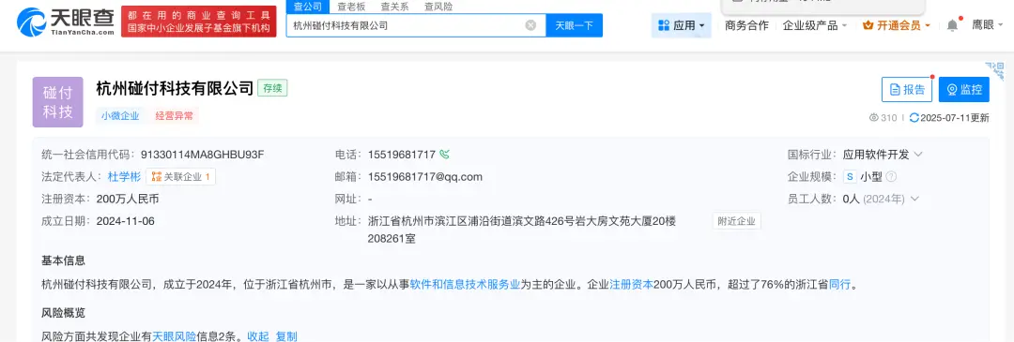The image size is (1014, 342).
Task: Open the 应用 dropdown
Action: 681,25
